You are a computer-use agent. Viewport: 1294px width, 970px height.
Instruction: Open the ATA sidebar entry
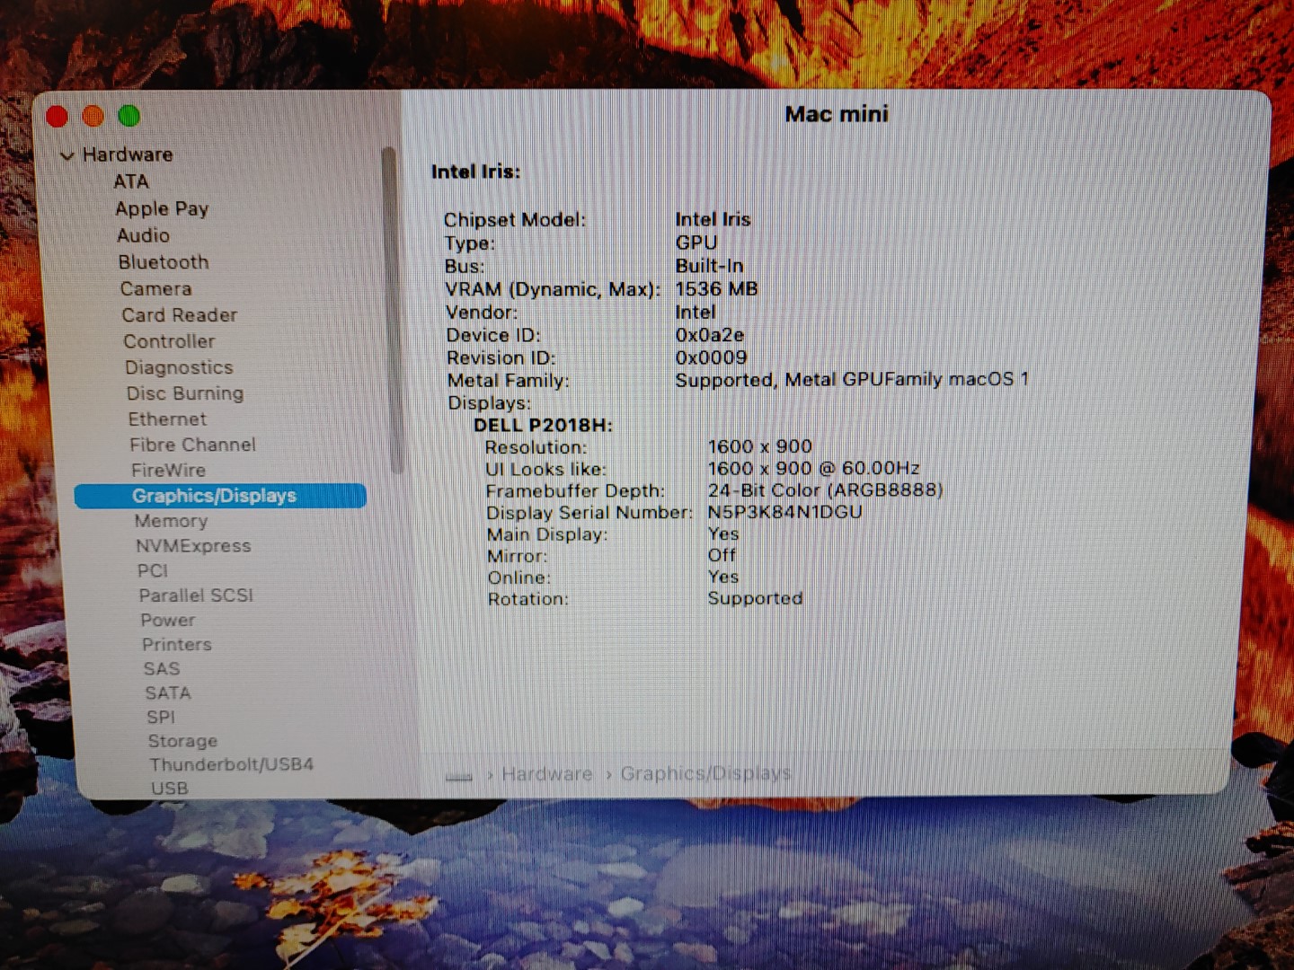(x=131, y=181)
